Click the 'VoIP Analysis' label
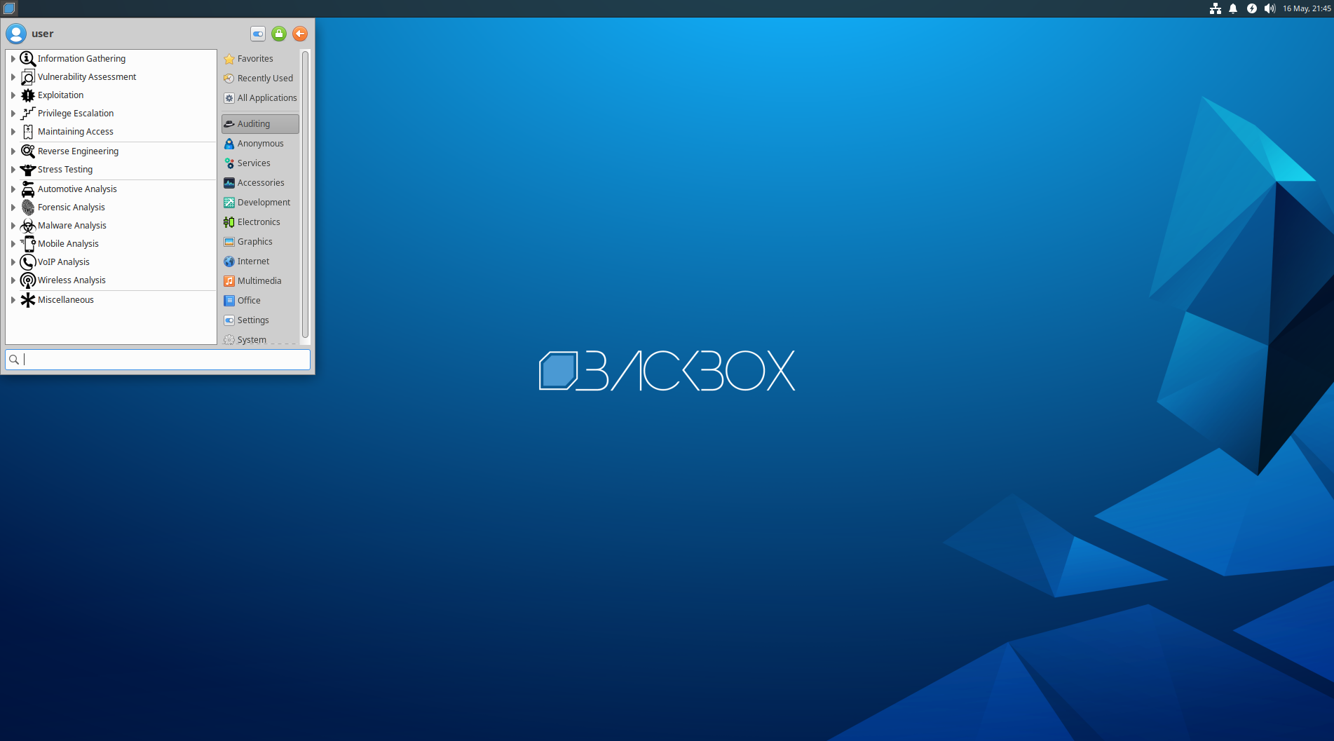 [64, 262]
